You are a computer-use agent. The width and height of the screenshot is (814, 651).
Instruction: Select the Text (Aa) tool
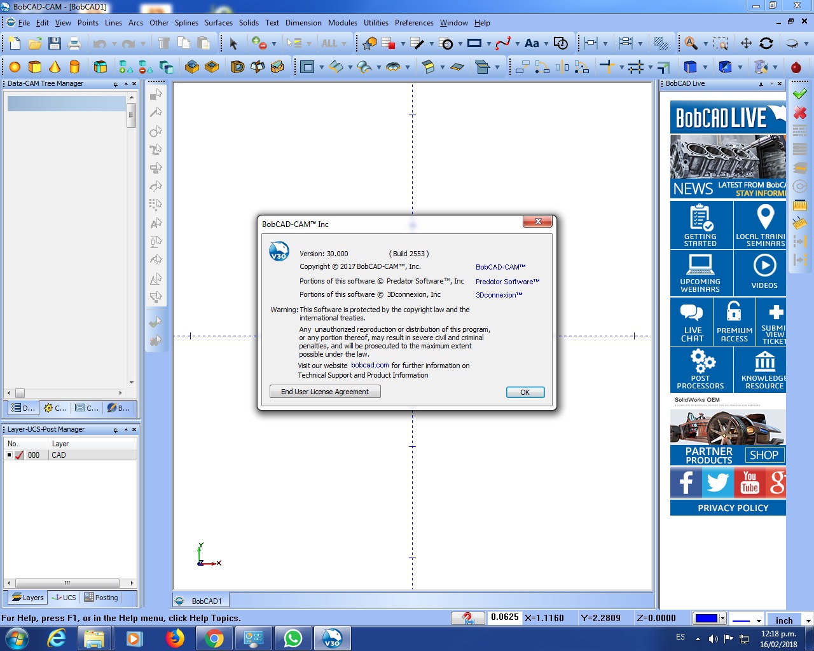pos(532,43)
